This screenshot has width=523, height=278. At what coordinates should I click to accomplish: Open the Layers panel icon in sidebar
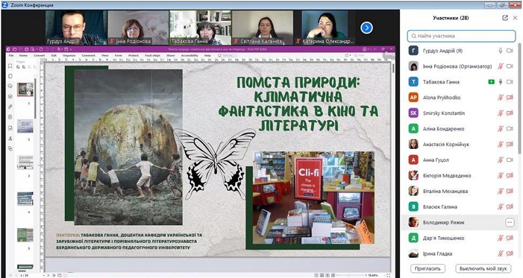point(10,96)
